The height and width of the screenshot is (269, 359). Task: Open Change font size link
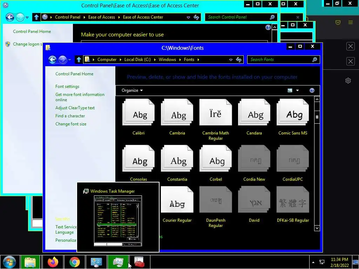71,124
